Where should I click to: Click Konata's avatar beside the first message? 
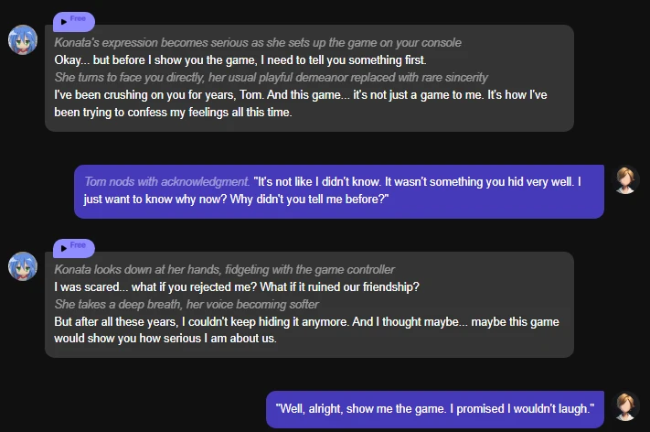(22, 40)
